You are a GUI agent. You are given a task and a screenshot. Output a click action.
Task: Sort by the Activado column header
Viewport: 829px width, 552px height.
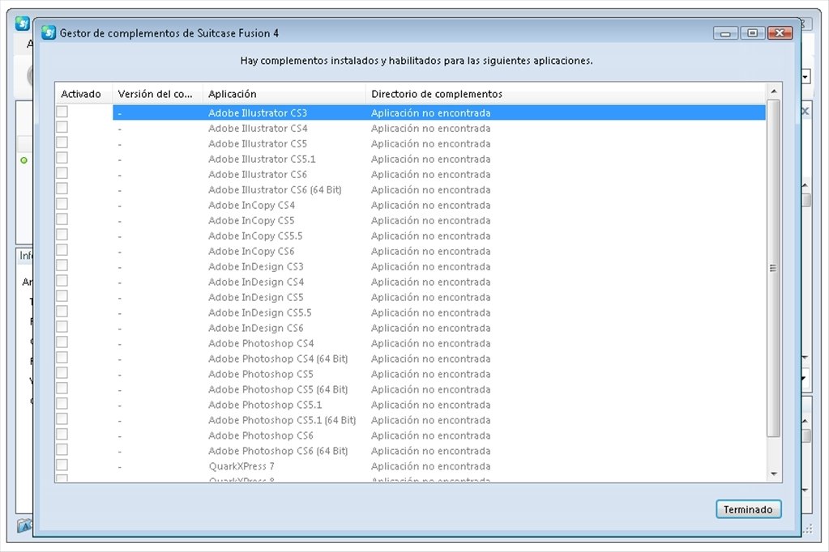click(83, 94)
